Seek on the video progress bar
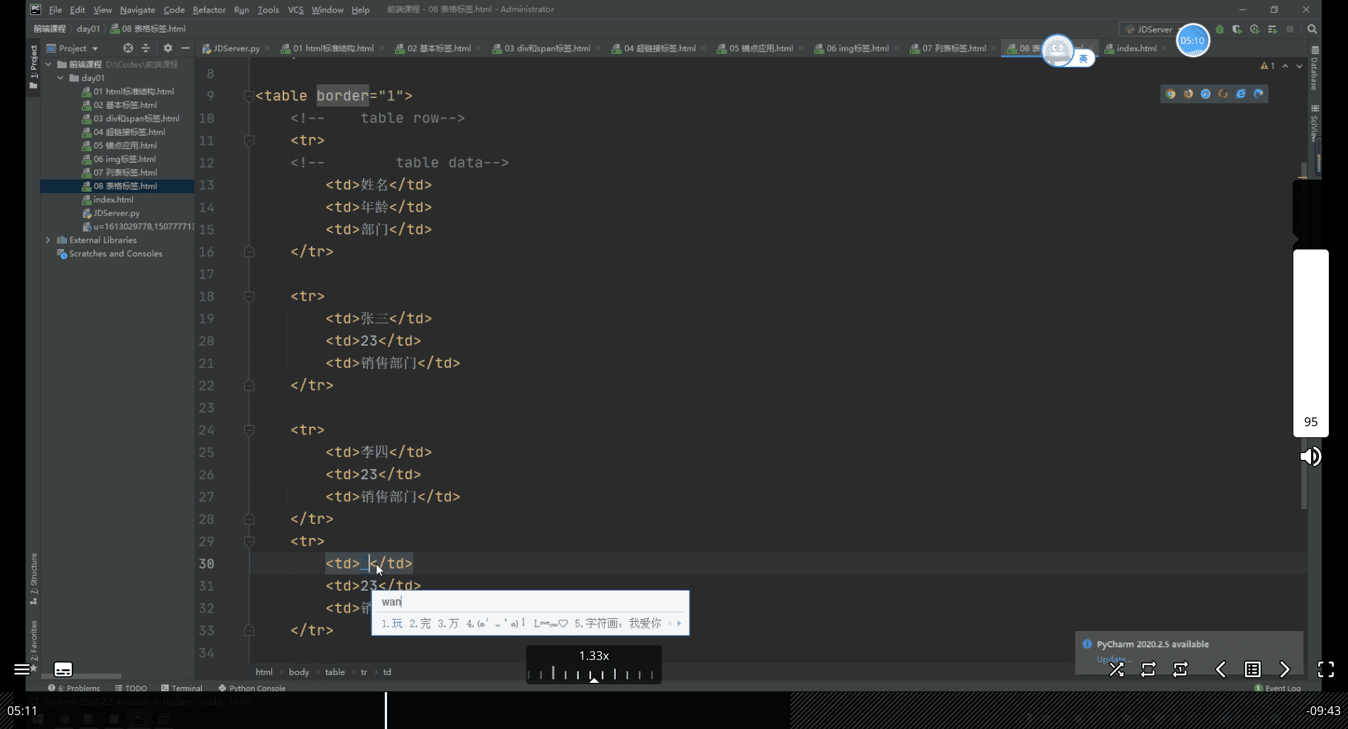1348x729 pixels. pos(674,711)
